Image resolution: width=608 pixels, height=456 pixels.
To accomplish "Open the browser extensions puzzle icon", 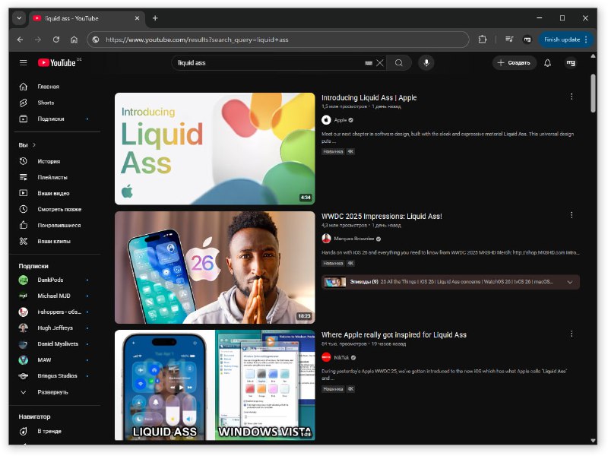I will click(483, 40).
